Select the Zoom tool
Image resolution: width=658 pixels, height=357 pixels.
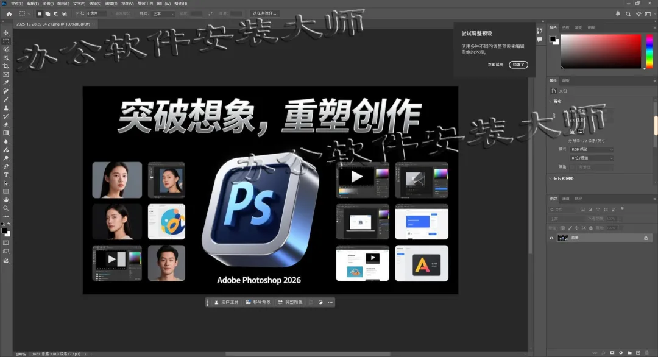(x=6, y=208)
